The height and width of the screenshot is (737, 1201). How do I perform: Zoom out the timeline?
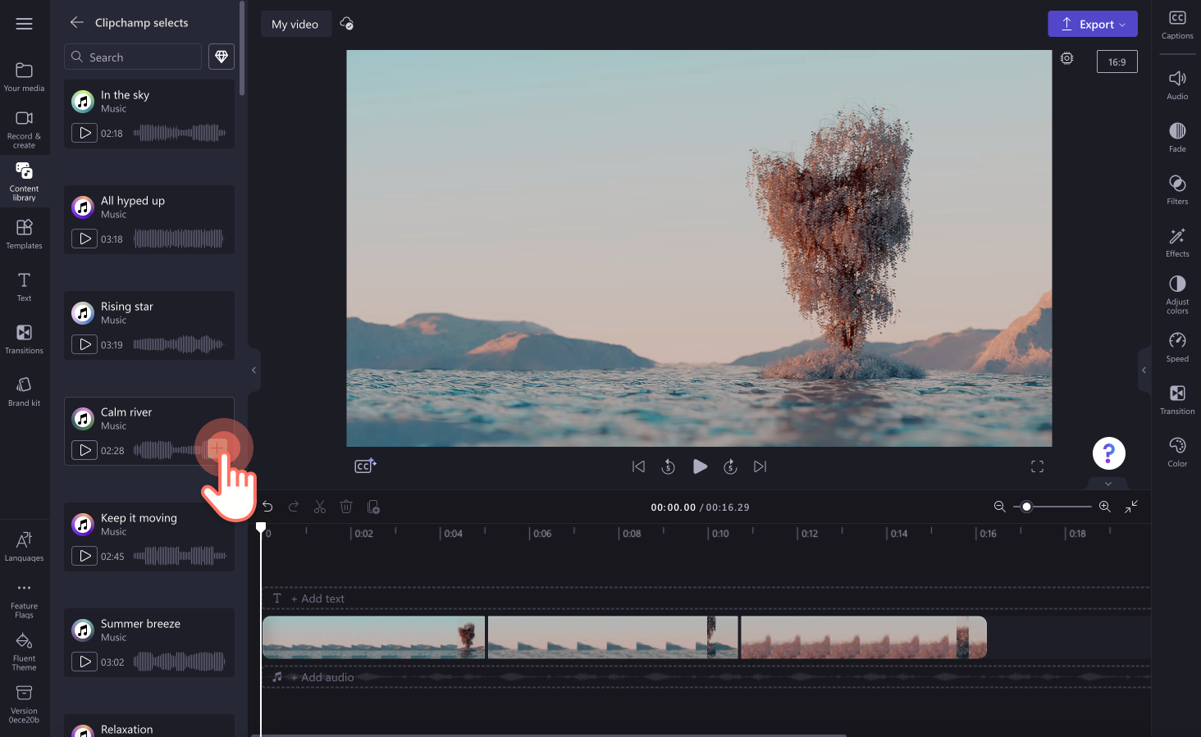pos(999,507)
